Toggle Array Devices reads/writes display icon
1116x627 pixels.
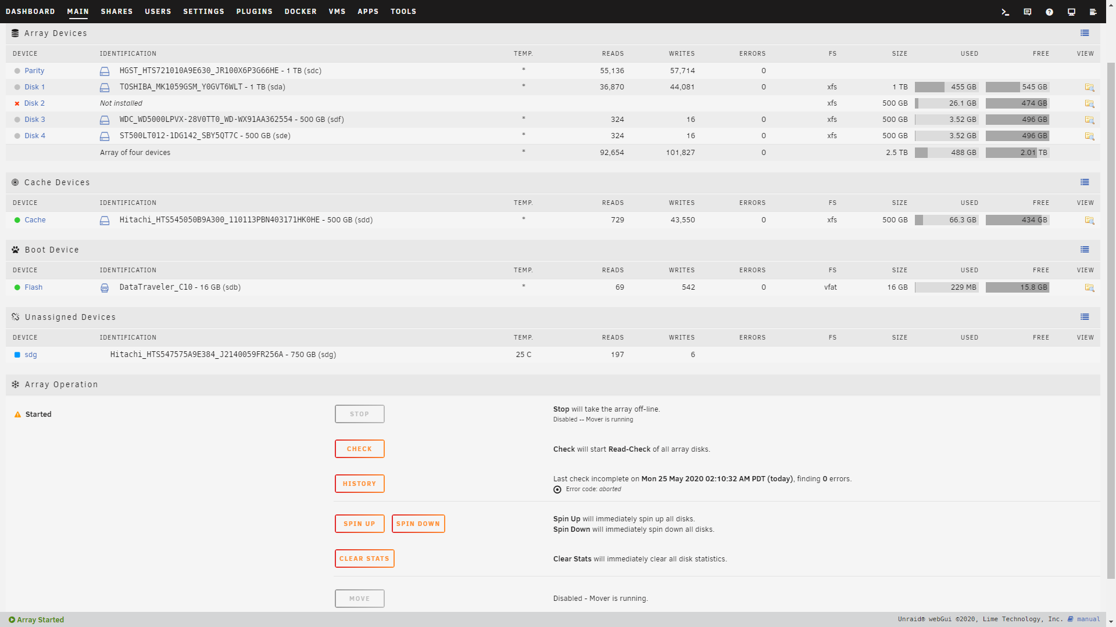1085,33
